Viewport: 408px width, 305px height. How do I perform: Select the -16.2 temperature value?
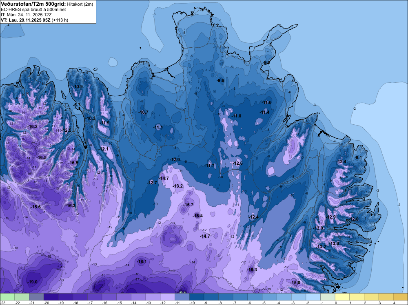click(33, 127)
